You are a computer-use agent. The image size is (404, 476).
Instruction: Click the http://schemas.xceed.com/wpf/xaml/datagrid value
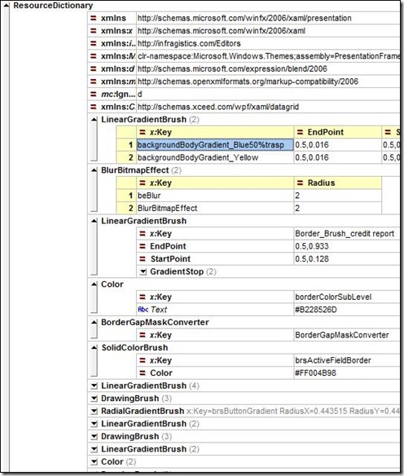(218, 107)
